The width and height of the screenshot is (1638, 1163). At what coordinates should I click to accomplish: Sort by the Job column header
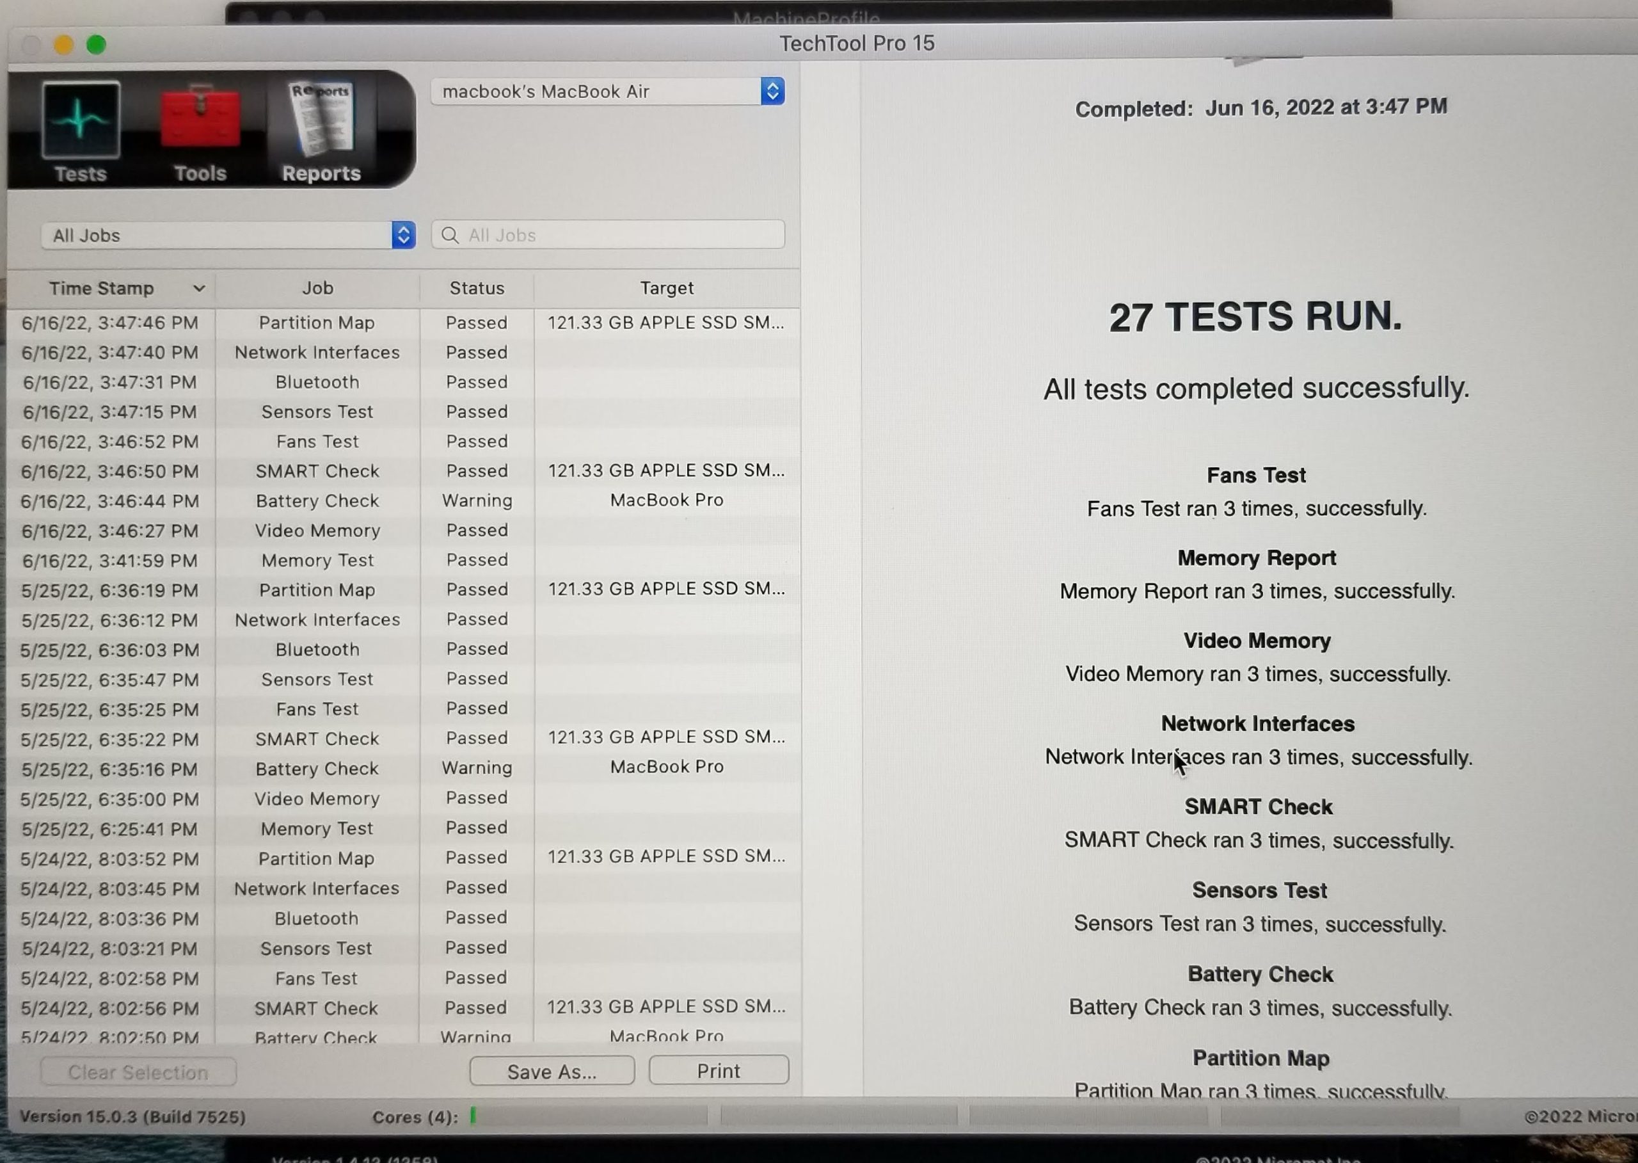pyautogui.click(x=317, y=289)
